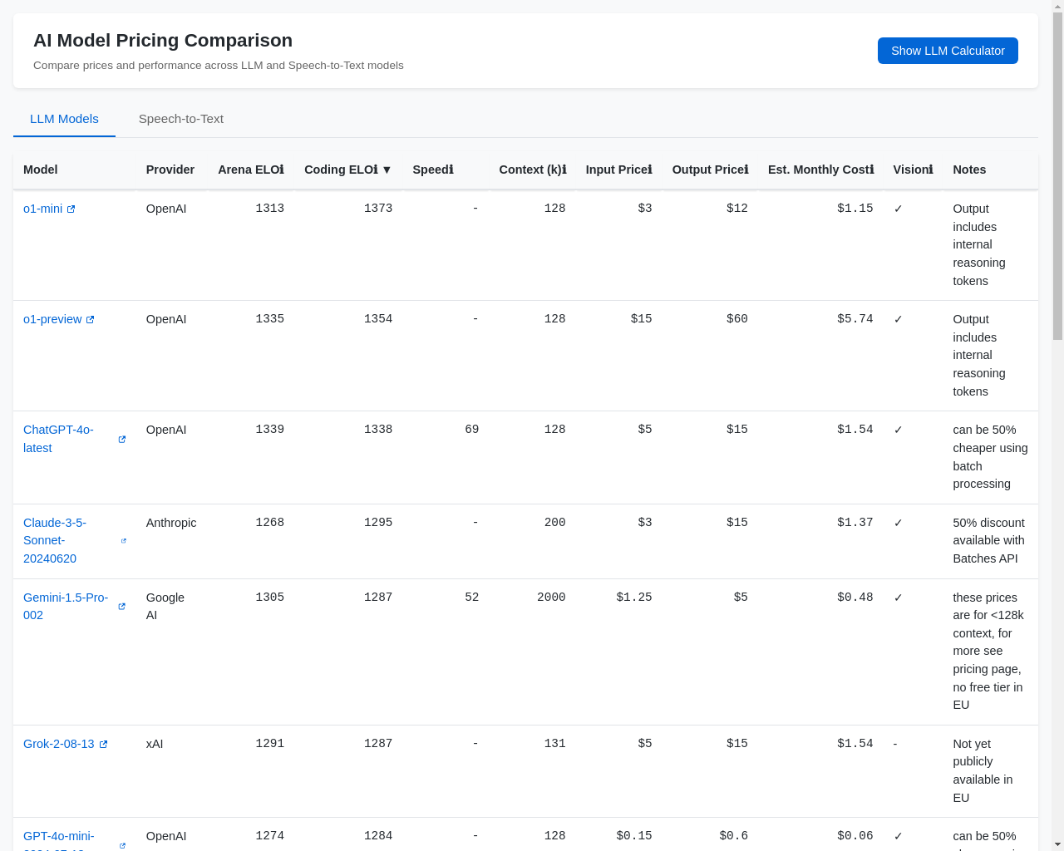The width and height of the screenshot is (1064, 851).
Task: Click the o1-preview output price $60
Action: pos(737,319)
